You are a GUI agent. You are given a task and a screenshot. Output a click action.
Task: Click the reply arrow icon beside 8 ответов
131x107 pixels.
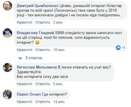point(20,58)
